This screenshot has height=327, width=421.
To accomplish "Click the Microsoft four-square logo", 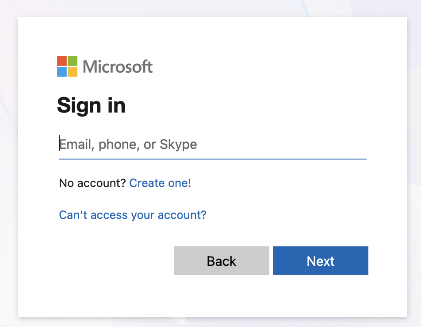I will 67,66.
